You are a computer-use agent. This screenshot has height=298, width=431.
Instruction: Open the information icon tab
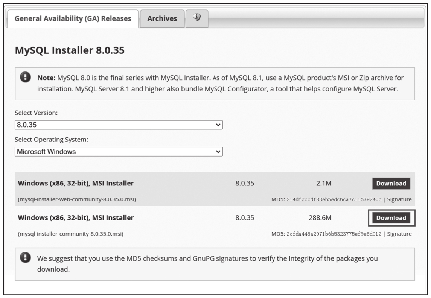[x=197, y=18]
